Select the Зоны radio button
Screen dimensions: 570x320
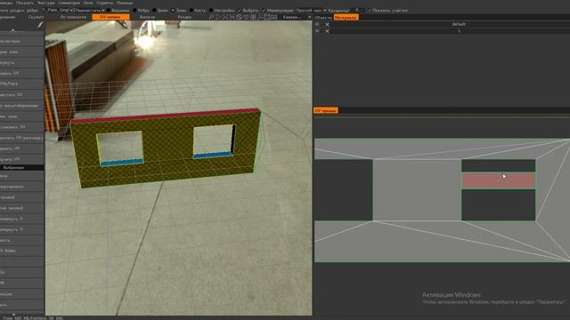pyautogui.click(x=173, y=10)
